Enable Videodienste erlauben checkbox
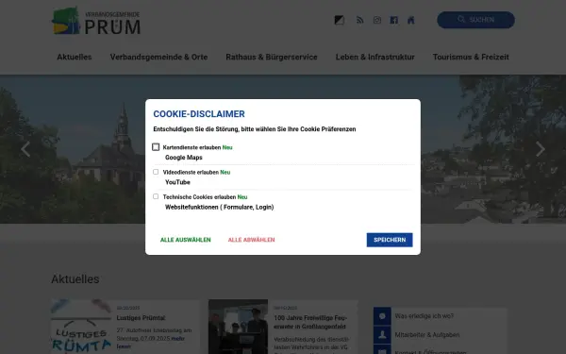The image size is (566, 354). 156,172
